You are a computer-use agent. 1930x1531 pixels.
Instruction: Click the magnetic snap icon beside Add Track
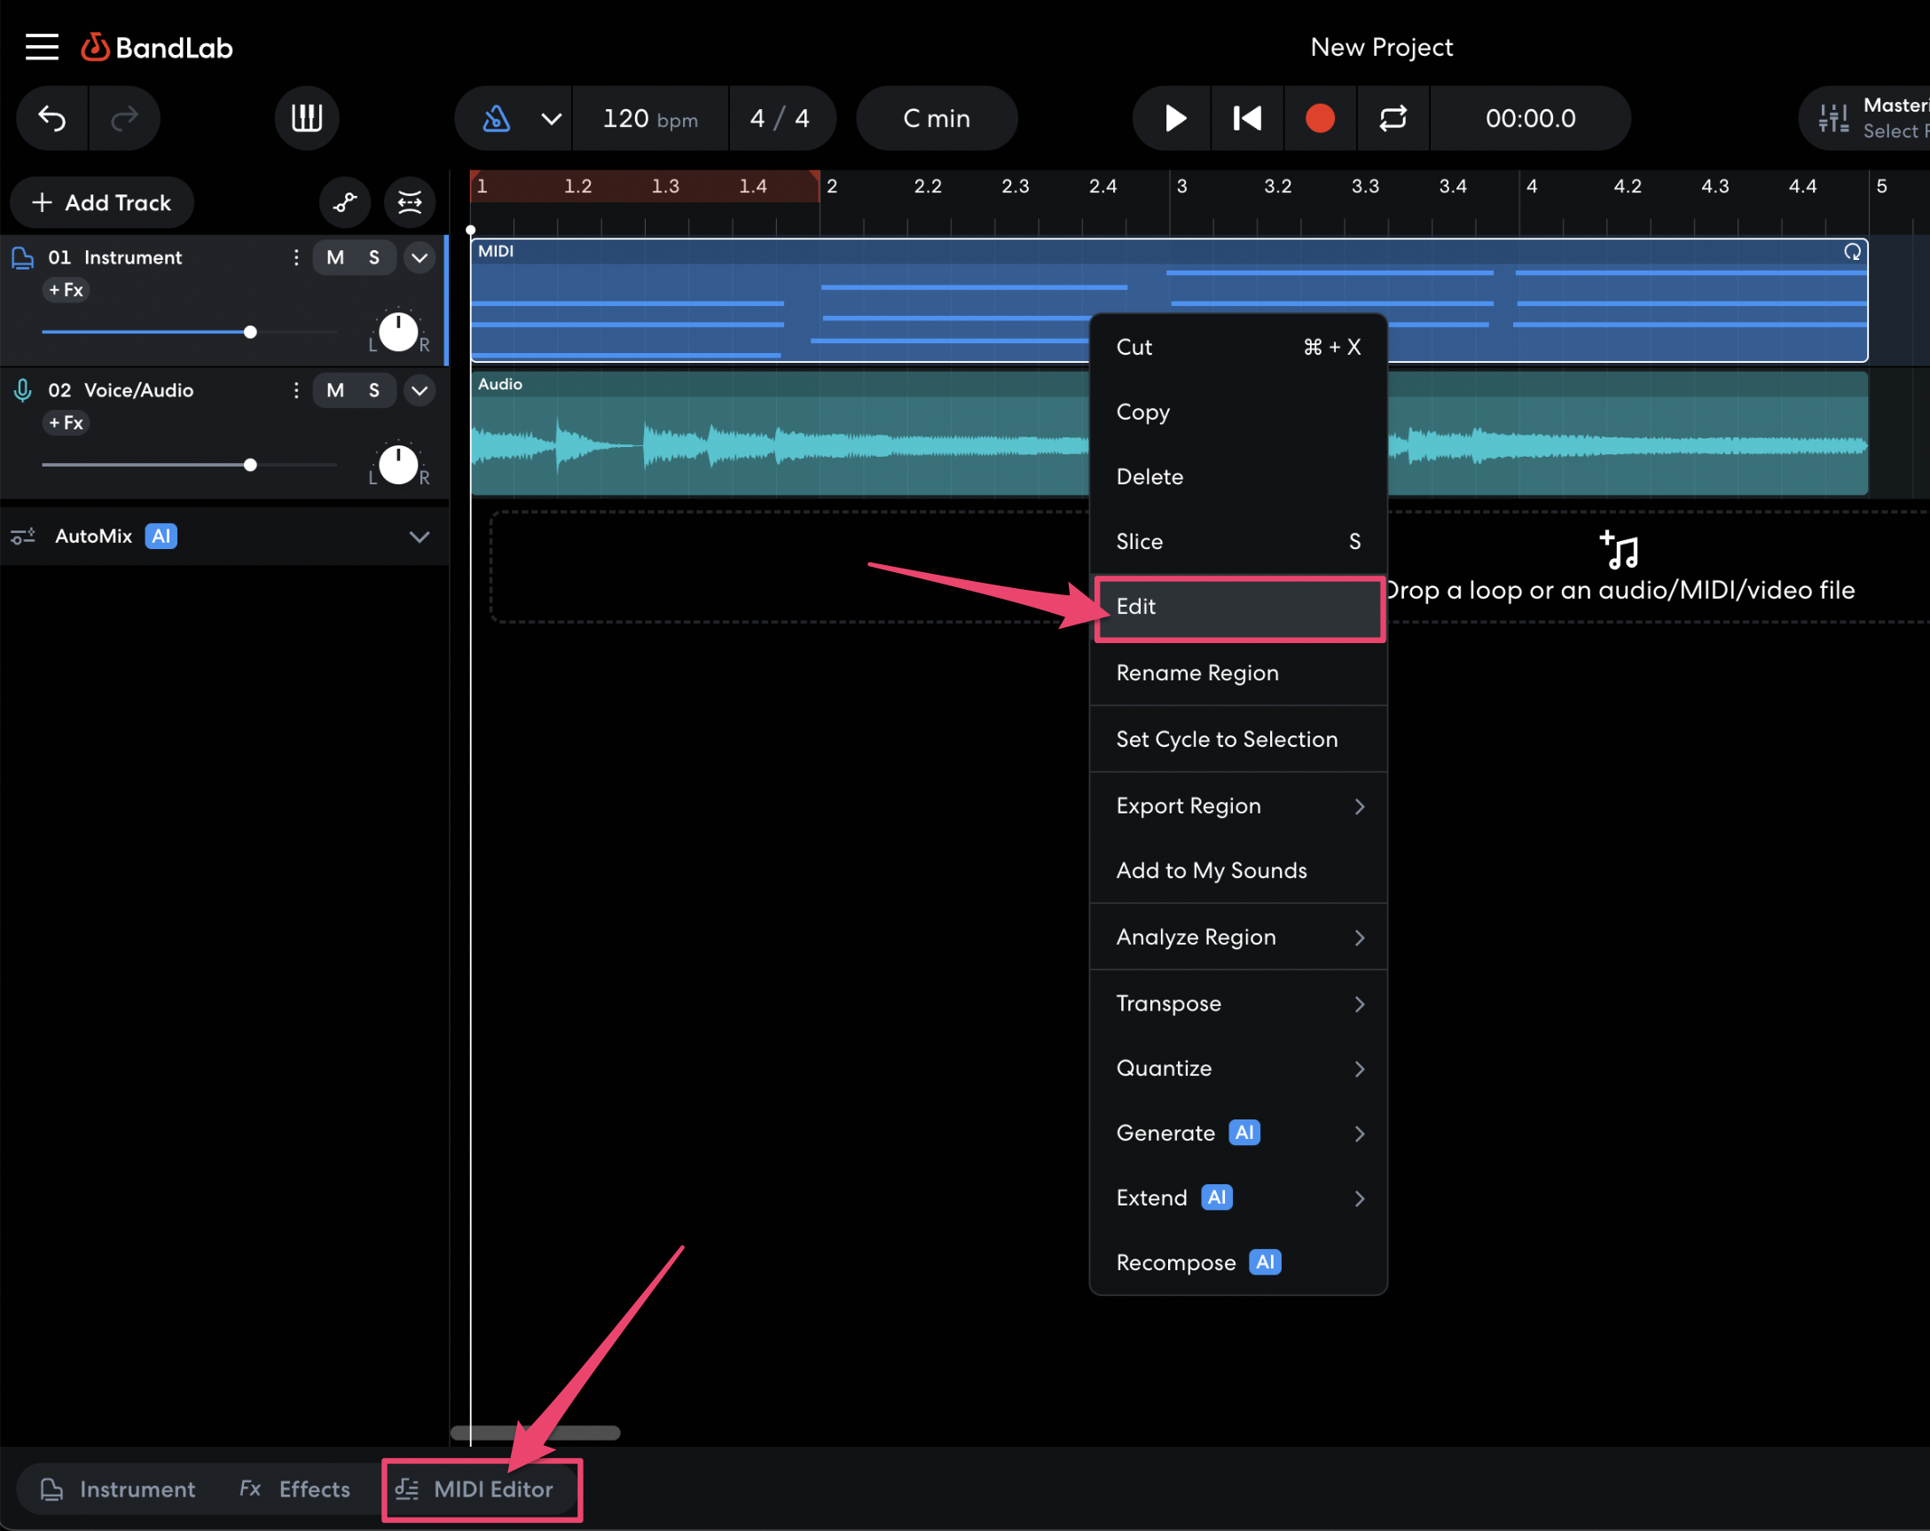click(410, 202)
